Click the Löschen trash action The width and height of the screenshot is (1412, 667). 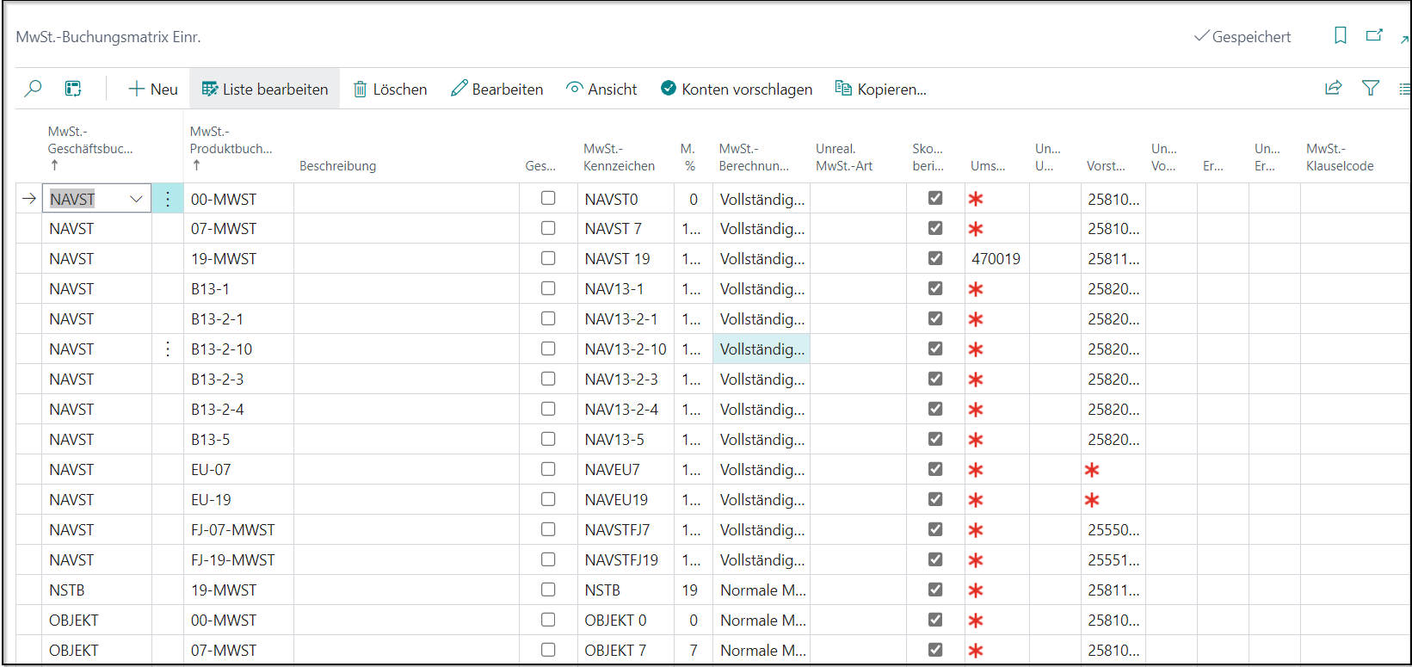(x=391, y=89)
